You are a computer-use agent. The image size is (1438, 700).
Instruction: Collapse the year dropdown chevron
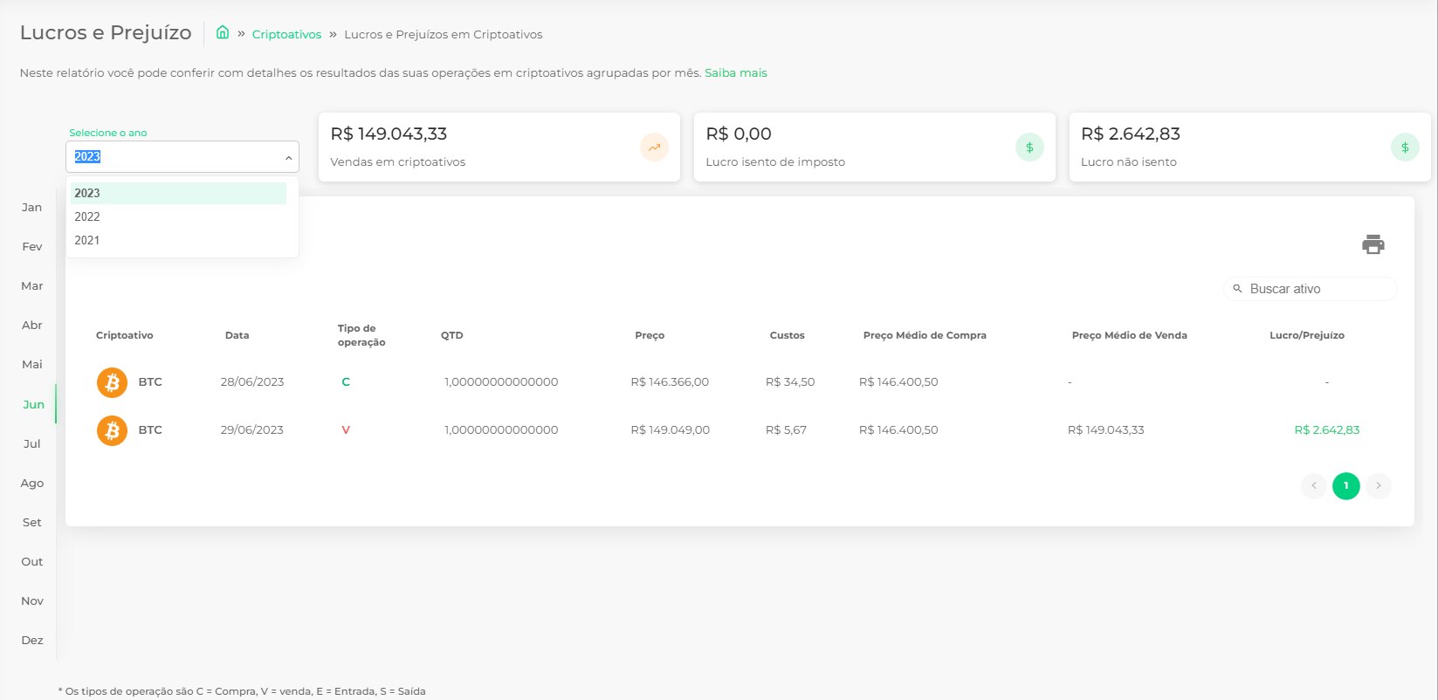(x=288, y=158)
